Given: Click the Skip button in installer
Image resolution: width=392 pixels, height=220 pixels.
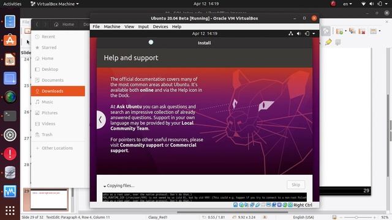Looking at the screenshot, I should coord(296,185).
